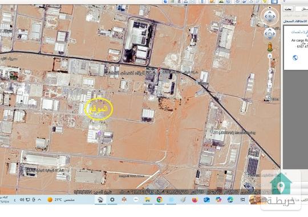The height and width of the screenshot is (217, 308).
Task: Open the weather widget showing 21°C
Action: coord(61,200)
